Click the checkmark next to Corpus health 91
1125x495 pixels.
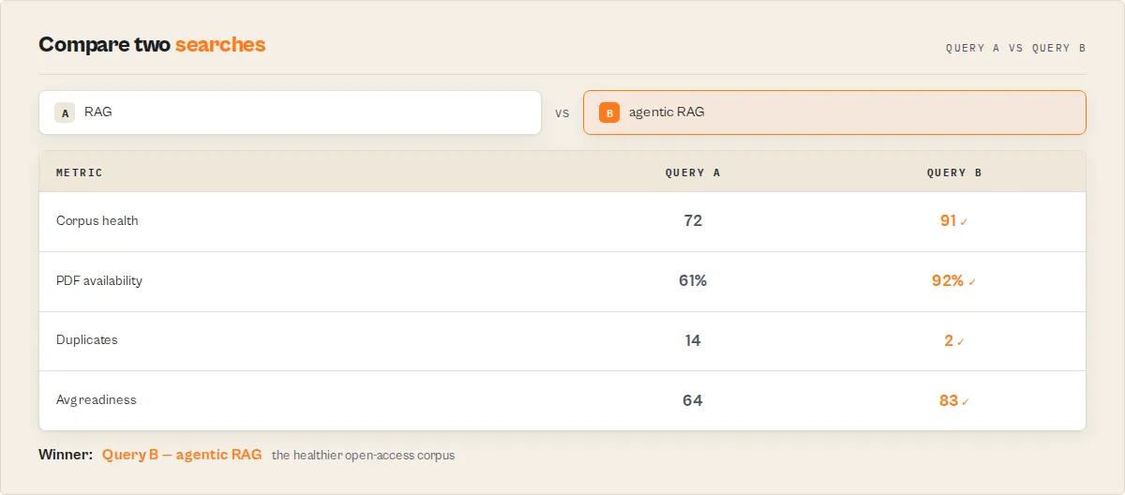[x=965, y=222]
